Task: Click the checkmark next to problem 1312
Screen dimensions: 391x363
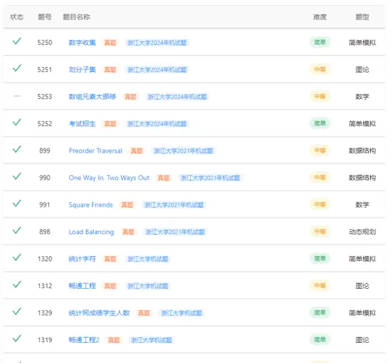Action: click(17, 284)
